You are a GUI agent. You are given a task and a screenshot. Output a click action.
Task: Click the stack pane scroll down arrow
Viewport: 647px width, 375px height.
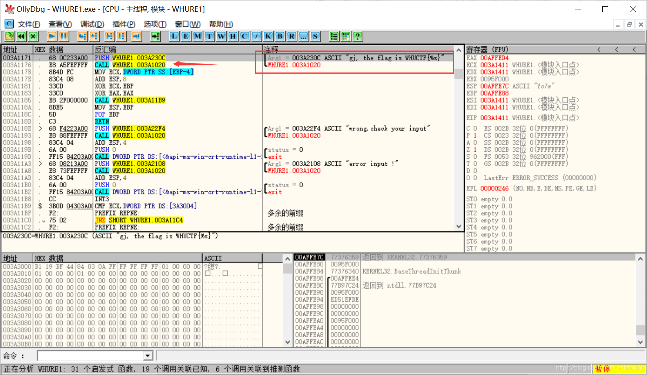(x=640, y=342)
